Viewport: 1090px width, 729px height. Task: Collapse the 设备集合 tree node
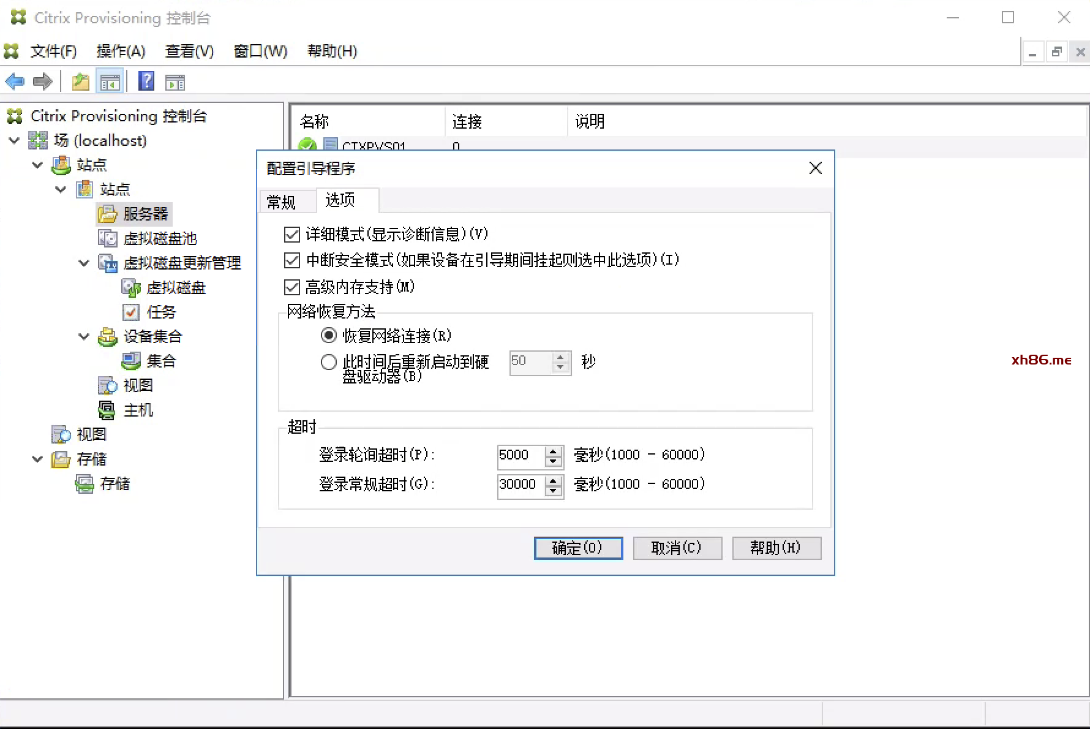tap(84, 336)
